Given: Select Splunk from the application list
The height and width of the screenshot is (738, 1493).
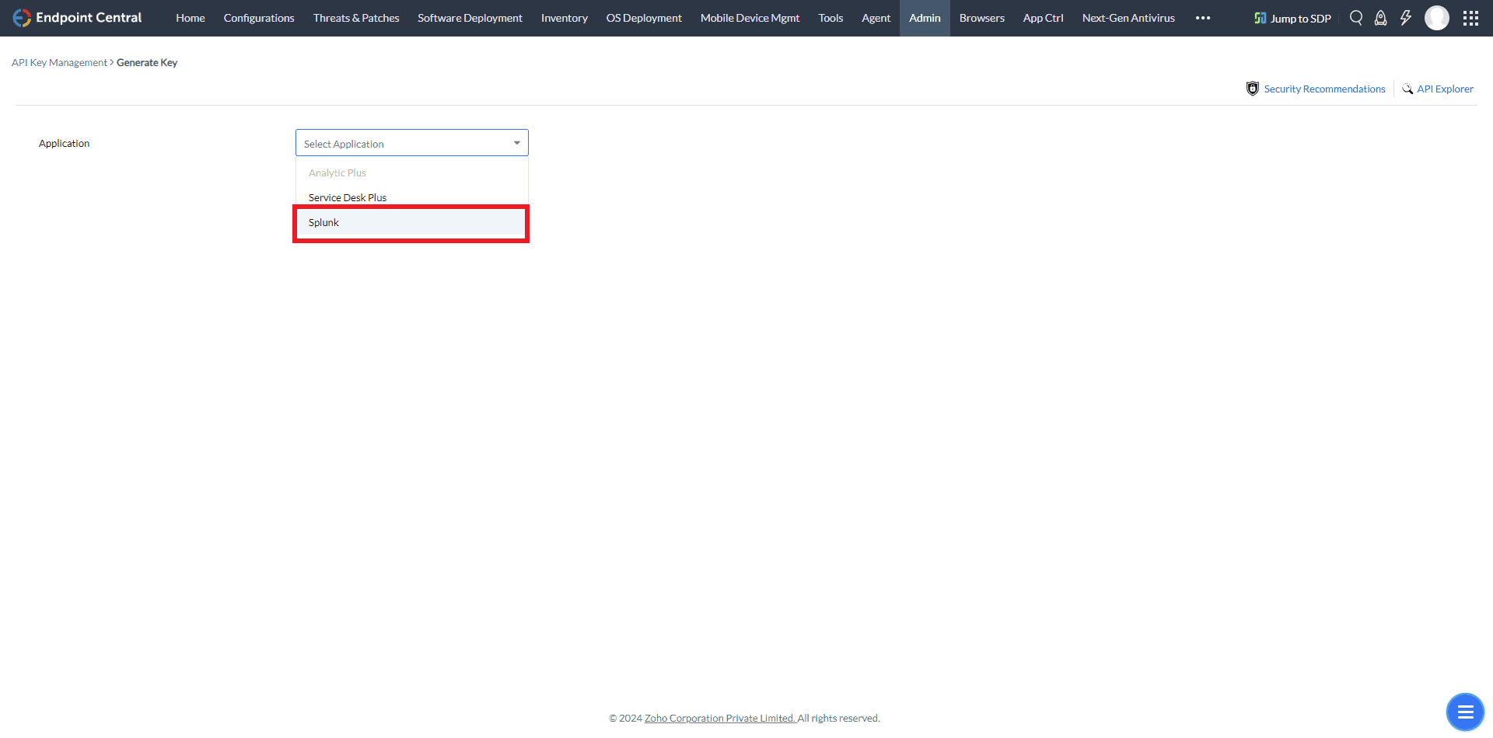Looking at the screenshot, I should tap(411, 223).
